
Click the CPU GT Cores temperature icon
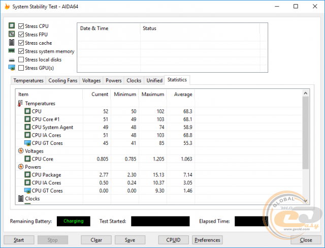tap(27, 143)
